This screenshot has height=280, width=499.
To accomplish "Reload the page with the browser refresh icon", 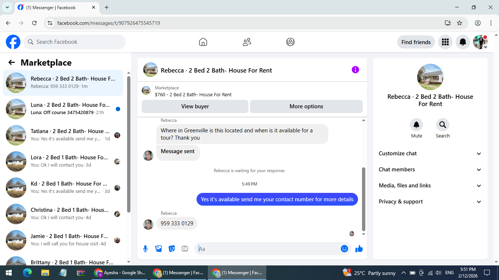I will pos(34,23).
